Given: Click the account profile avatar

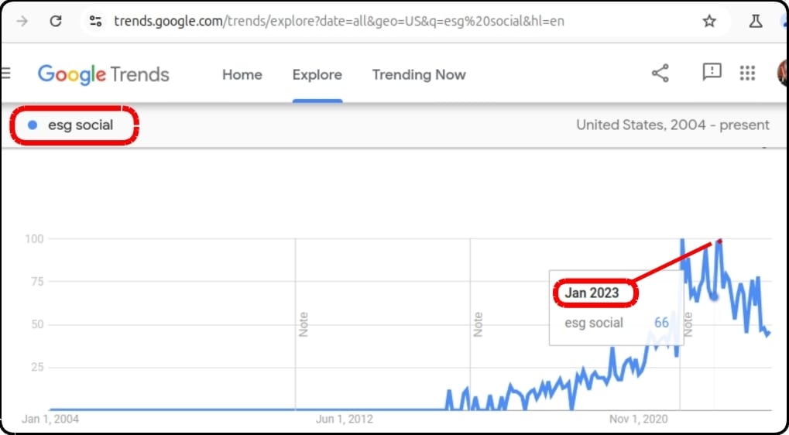Looking at the screenshot, I should [783, 74].
